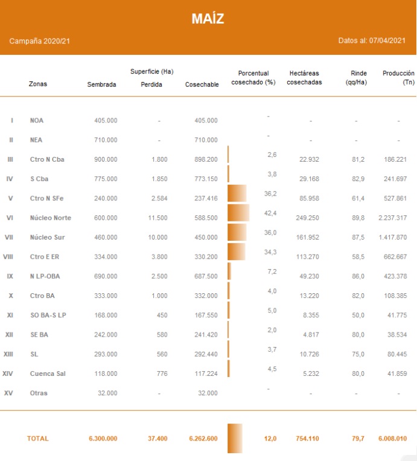This screenshot has width=417, height=461.
Task: Click the Cosechable column header
Action: (202, 84)
